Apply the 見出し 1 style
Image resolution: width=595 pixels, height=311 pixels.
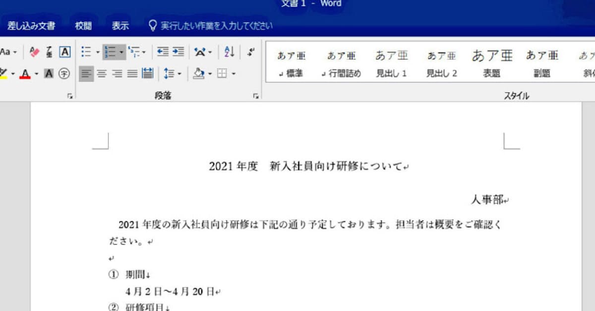point(391,63)
